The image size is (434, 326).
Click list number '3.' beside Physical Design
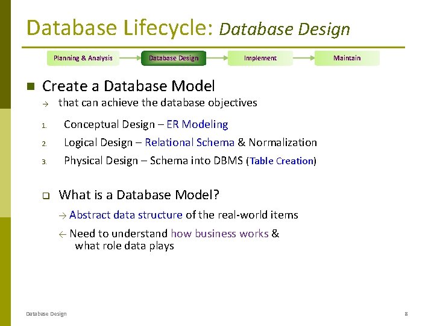click(x=44, y=162)
